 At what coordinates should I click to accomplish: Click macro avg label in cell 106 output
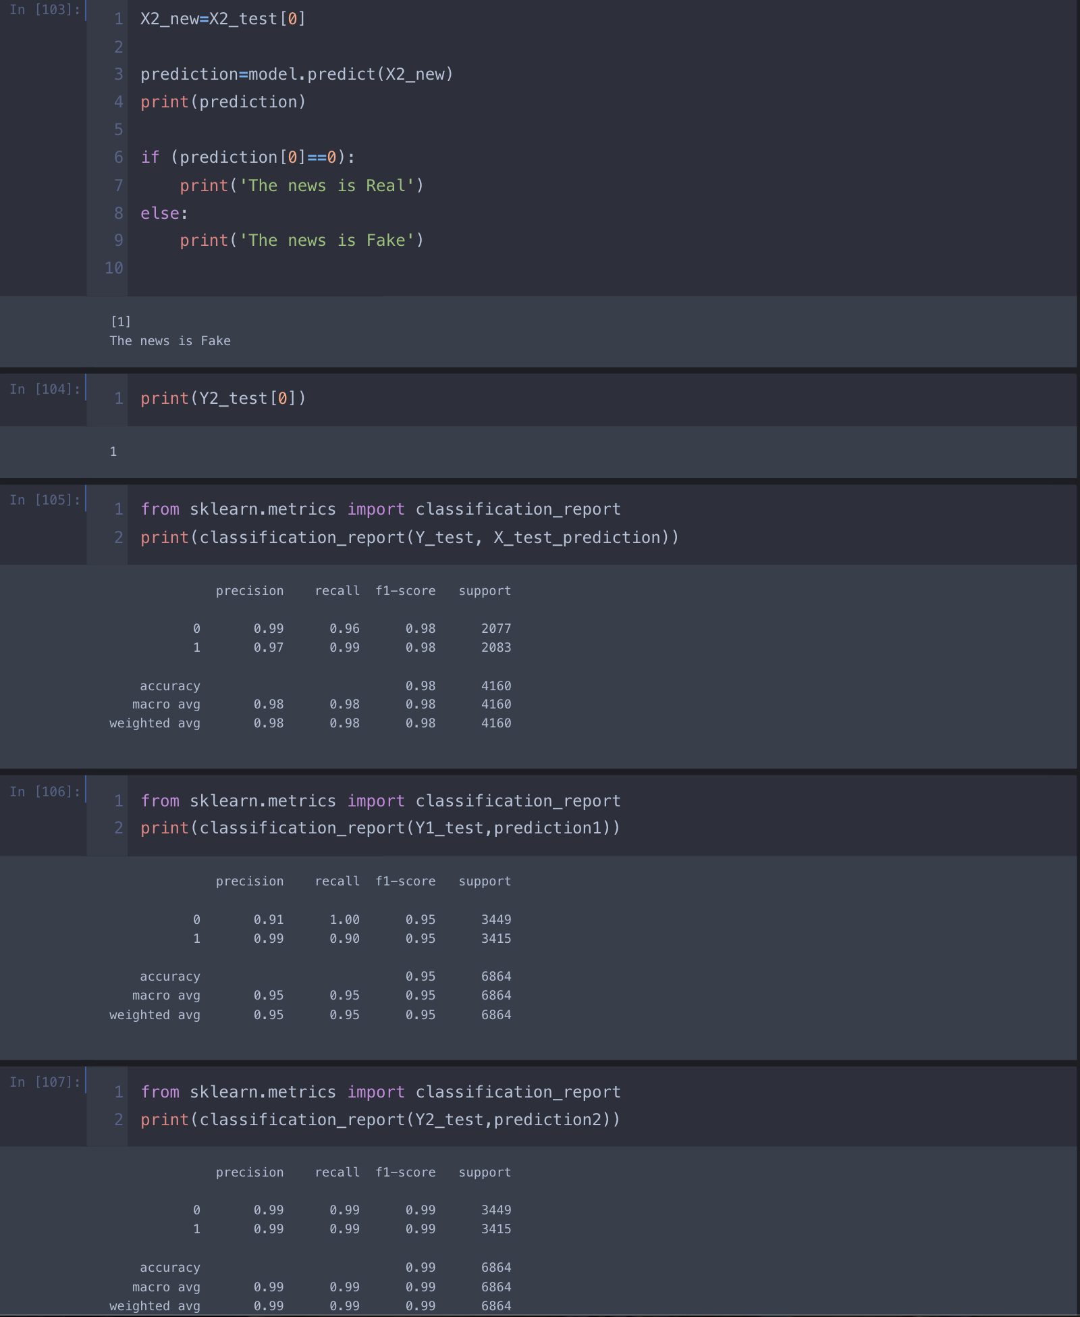coord(166,996)
